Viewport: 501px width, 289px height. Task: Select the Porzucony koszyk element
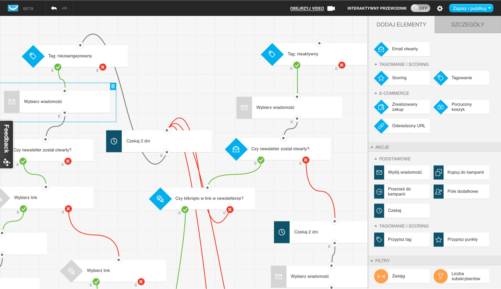click(x=441, y=107)
